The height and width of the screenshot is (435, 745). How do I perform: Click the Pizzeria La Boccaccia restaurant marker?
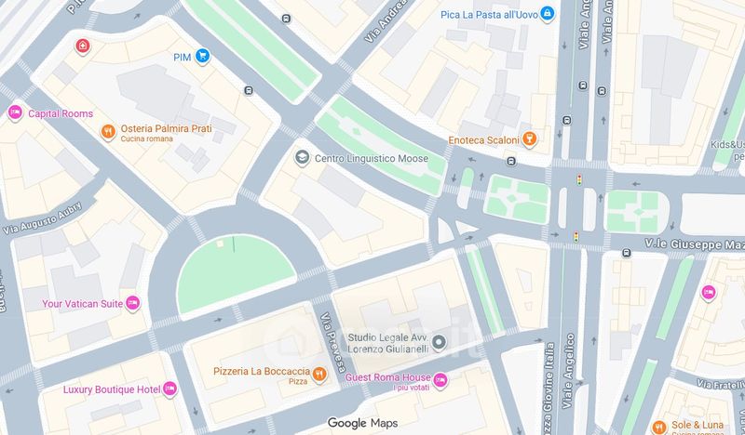pos(319,374)
